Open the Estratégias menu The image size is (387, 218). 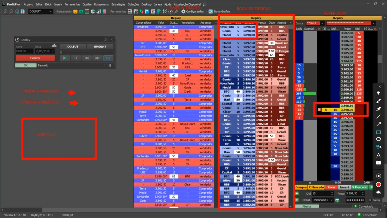118,4
